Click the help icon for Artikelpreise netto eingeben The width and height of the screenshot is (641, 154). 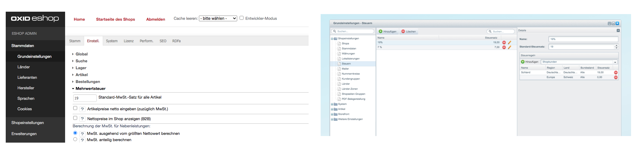coord(82,109)
